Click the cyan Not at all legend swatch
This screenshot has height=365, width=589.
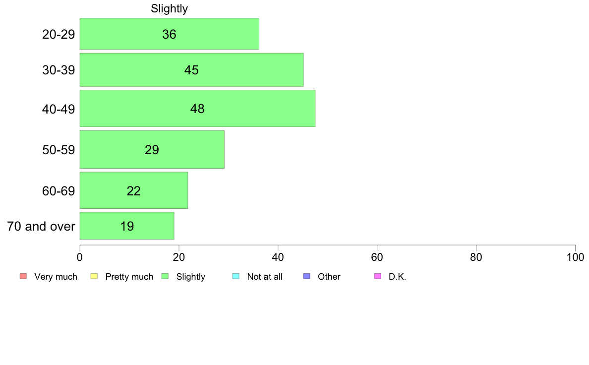(x=236, y=276)
